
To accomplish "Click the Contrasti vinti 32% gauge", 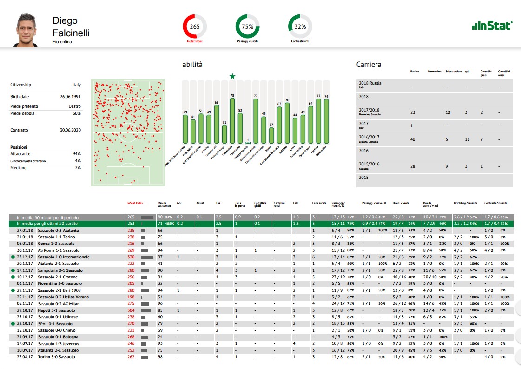I will point(300,26).
